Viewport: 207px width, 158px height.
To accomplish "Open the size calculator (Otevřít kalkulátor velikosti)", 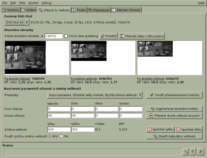I will pos(174,136).
